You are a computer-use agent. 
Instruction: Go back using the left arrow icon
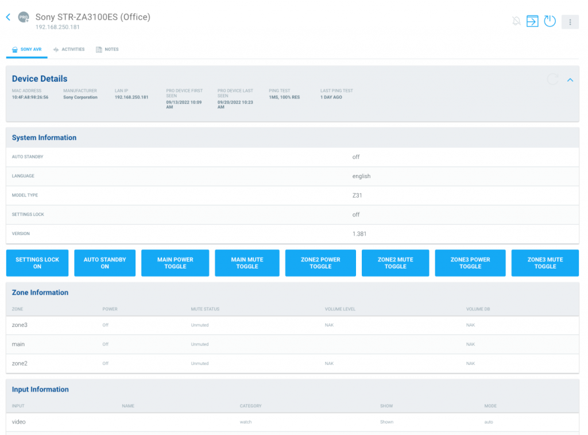(8, 17)
